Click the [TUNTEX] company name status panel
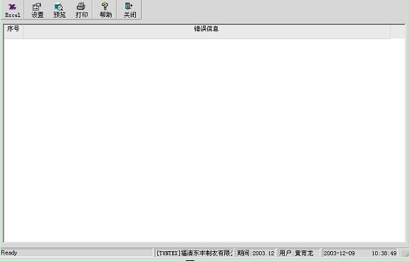 194,253
